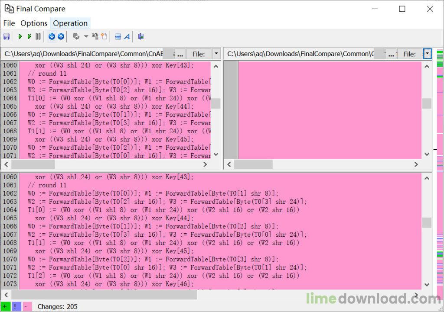Screen dimensions: 444x312
Task: Expand the left file path dropdown
Action: pyautogui.click(x=216, y=54)
